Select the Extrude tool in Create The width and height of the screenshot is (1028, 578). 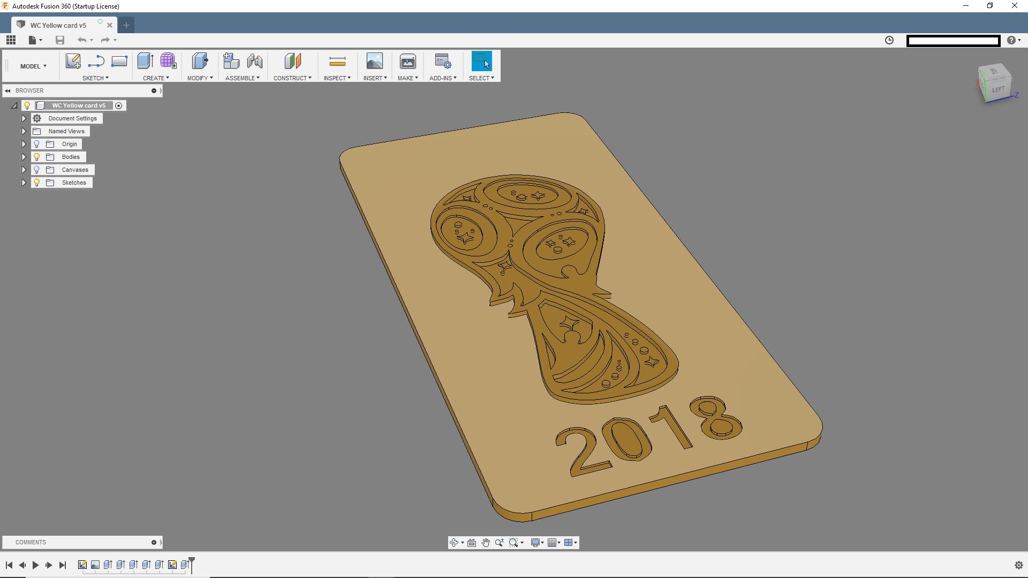[x=146, y=61]
